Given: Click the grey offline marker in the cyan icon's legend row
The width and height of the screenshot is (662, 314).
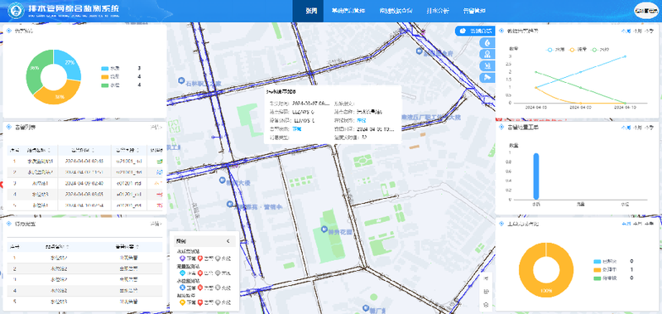Looking at the screenshot, I should pos(218,273).
